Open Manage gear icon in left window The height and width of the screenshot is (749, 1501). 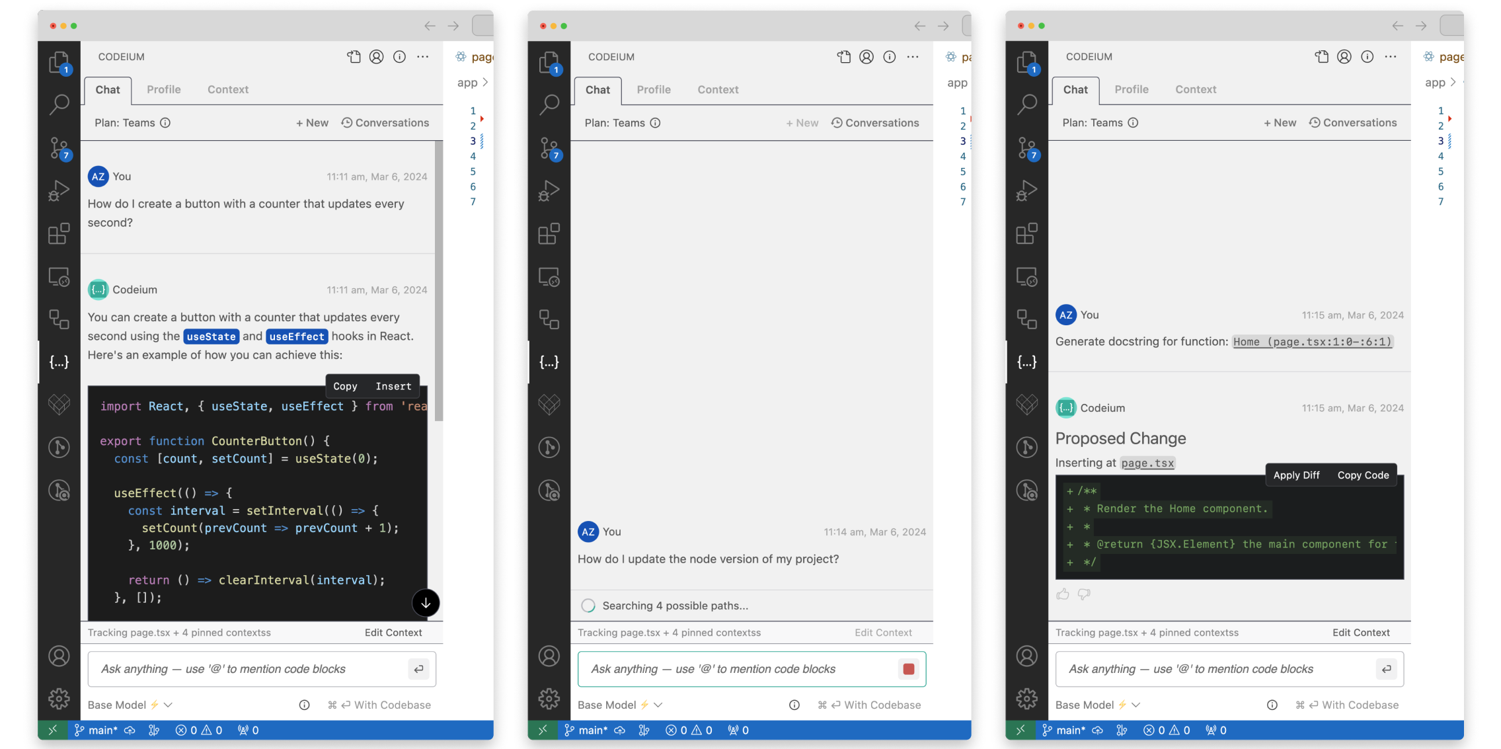59,698
